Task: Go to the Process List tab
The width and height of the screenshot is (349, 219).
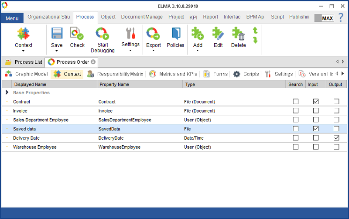Action: 24,62
